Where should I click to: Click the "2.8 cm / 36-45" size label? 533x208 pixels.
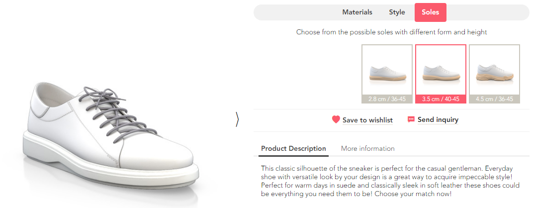tap(387, 99)
